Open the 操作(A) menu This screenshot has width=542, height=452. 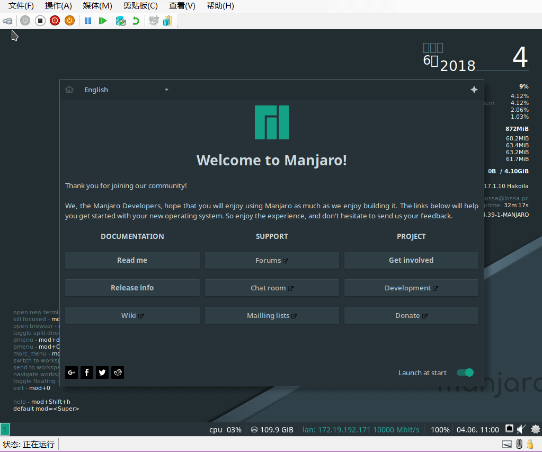click(58, 6)
